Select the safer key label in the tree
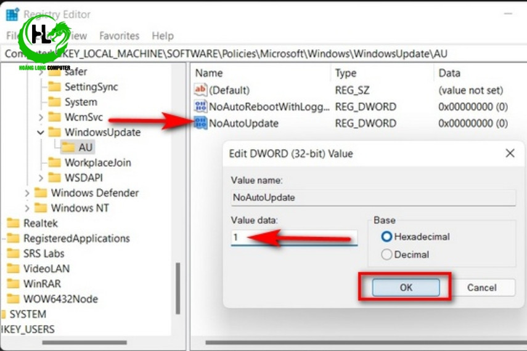Viewport: 527px width, 351px height. [x=76, y=72]
